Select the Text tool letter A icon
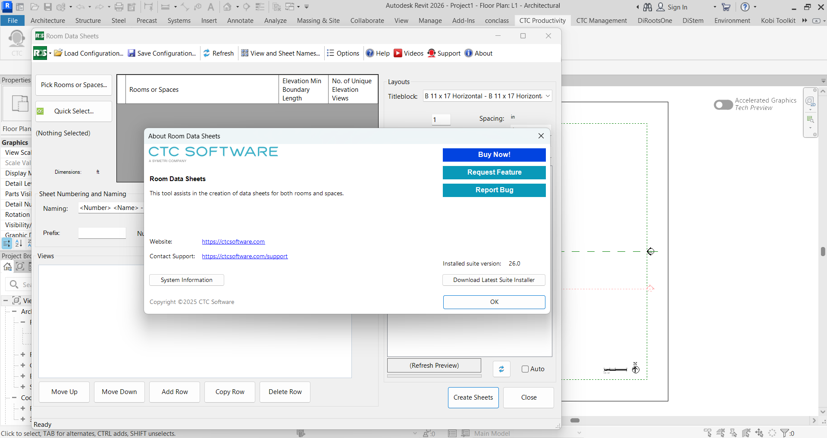The width and height of the screenshot is (827, 438). tap(211, 7)
